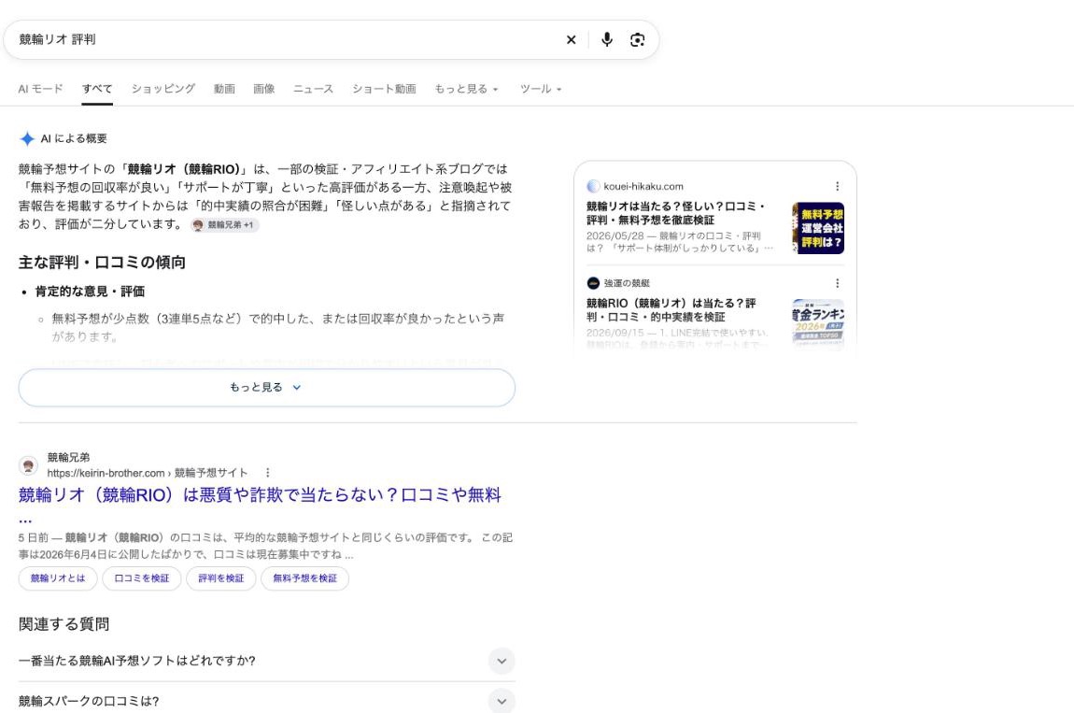Open image search with the camera lens icon
The image size is (1074, 713).
pos(637,40)
